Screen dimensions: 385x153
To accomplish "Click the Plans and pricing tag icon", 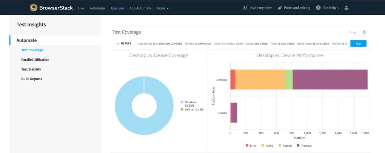I will pyautogui.click(x=280, y=8).
